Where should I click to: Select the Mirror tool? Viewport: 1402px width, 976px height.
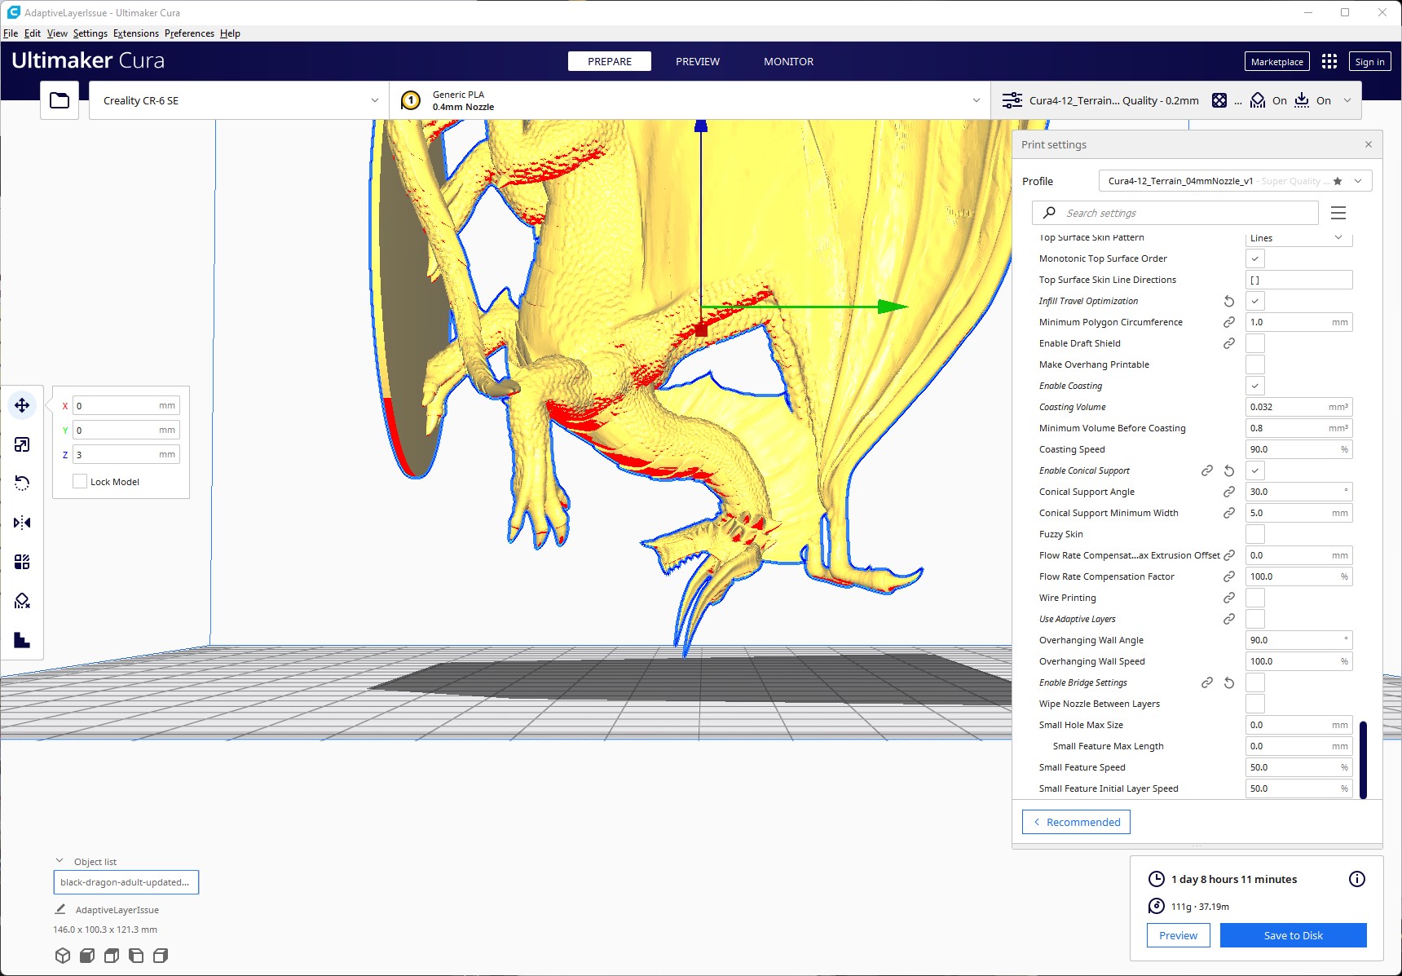pyautogui.click(x=22, y=523)
